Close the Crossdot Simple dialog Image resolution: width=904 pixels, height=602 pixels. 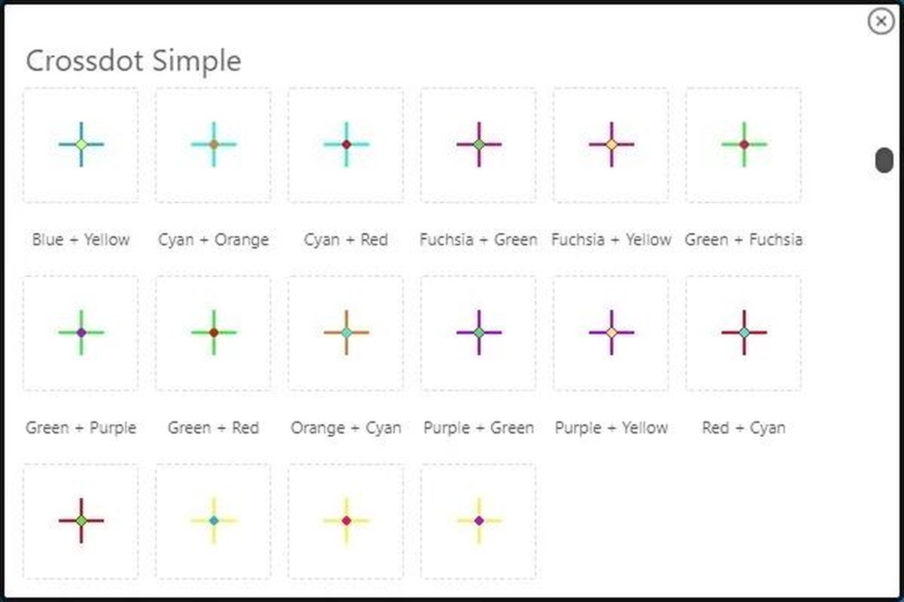[x=881, y=21]
